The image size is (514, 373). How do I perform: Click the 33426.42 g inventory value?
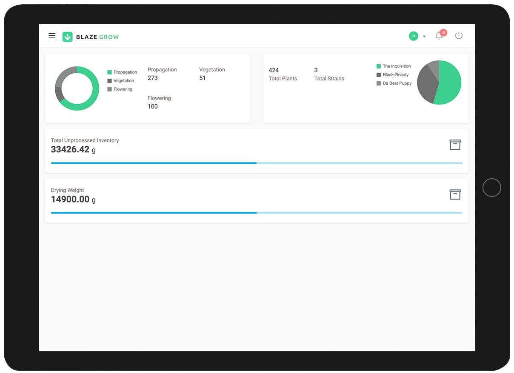(x=73, y=149)
